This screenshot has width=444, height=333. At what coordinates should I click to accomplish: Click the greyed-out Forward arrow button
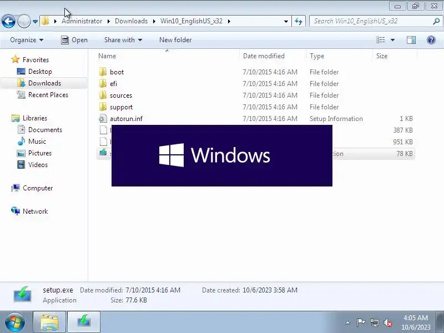(x=24, y=21)
